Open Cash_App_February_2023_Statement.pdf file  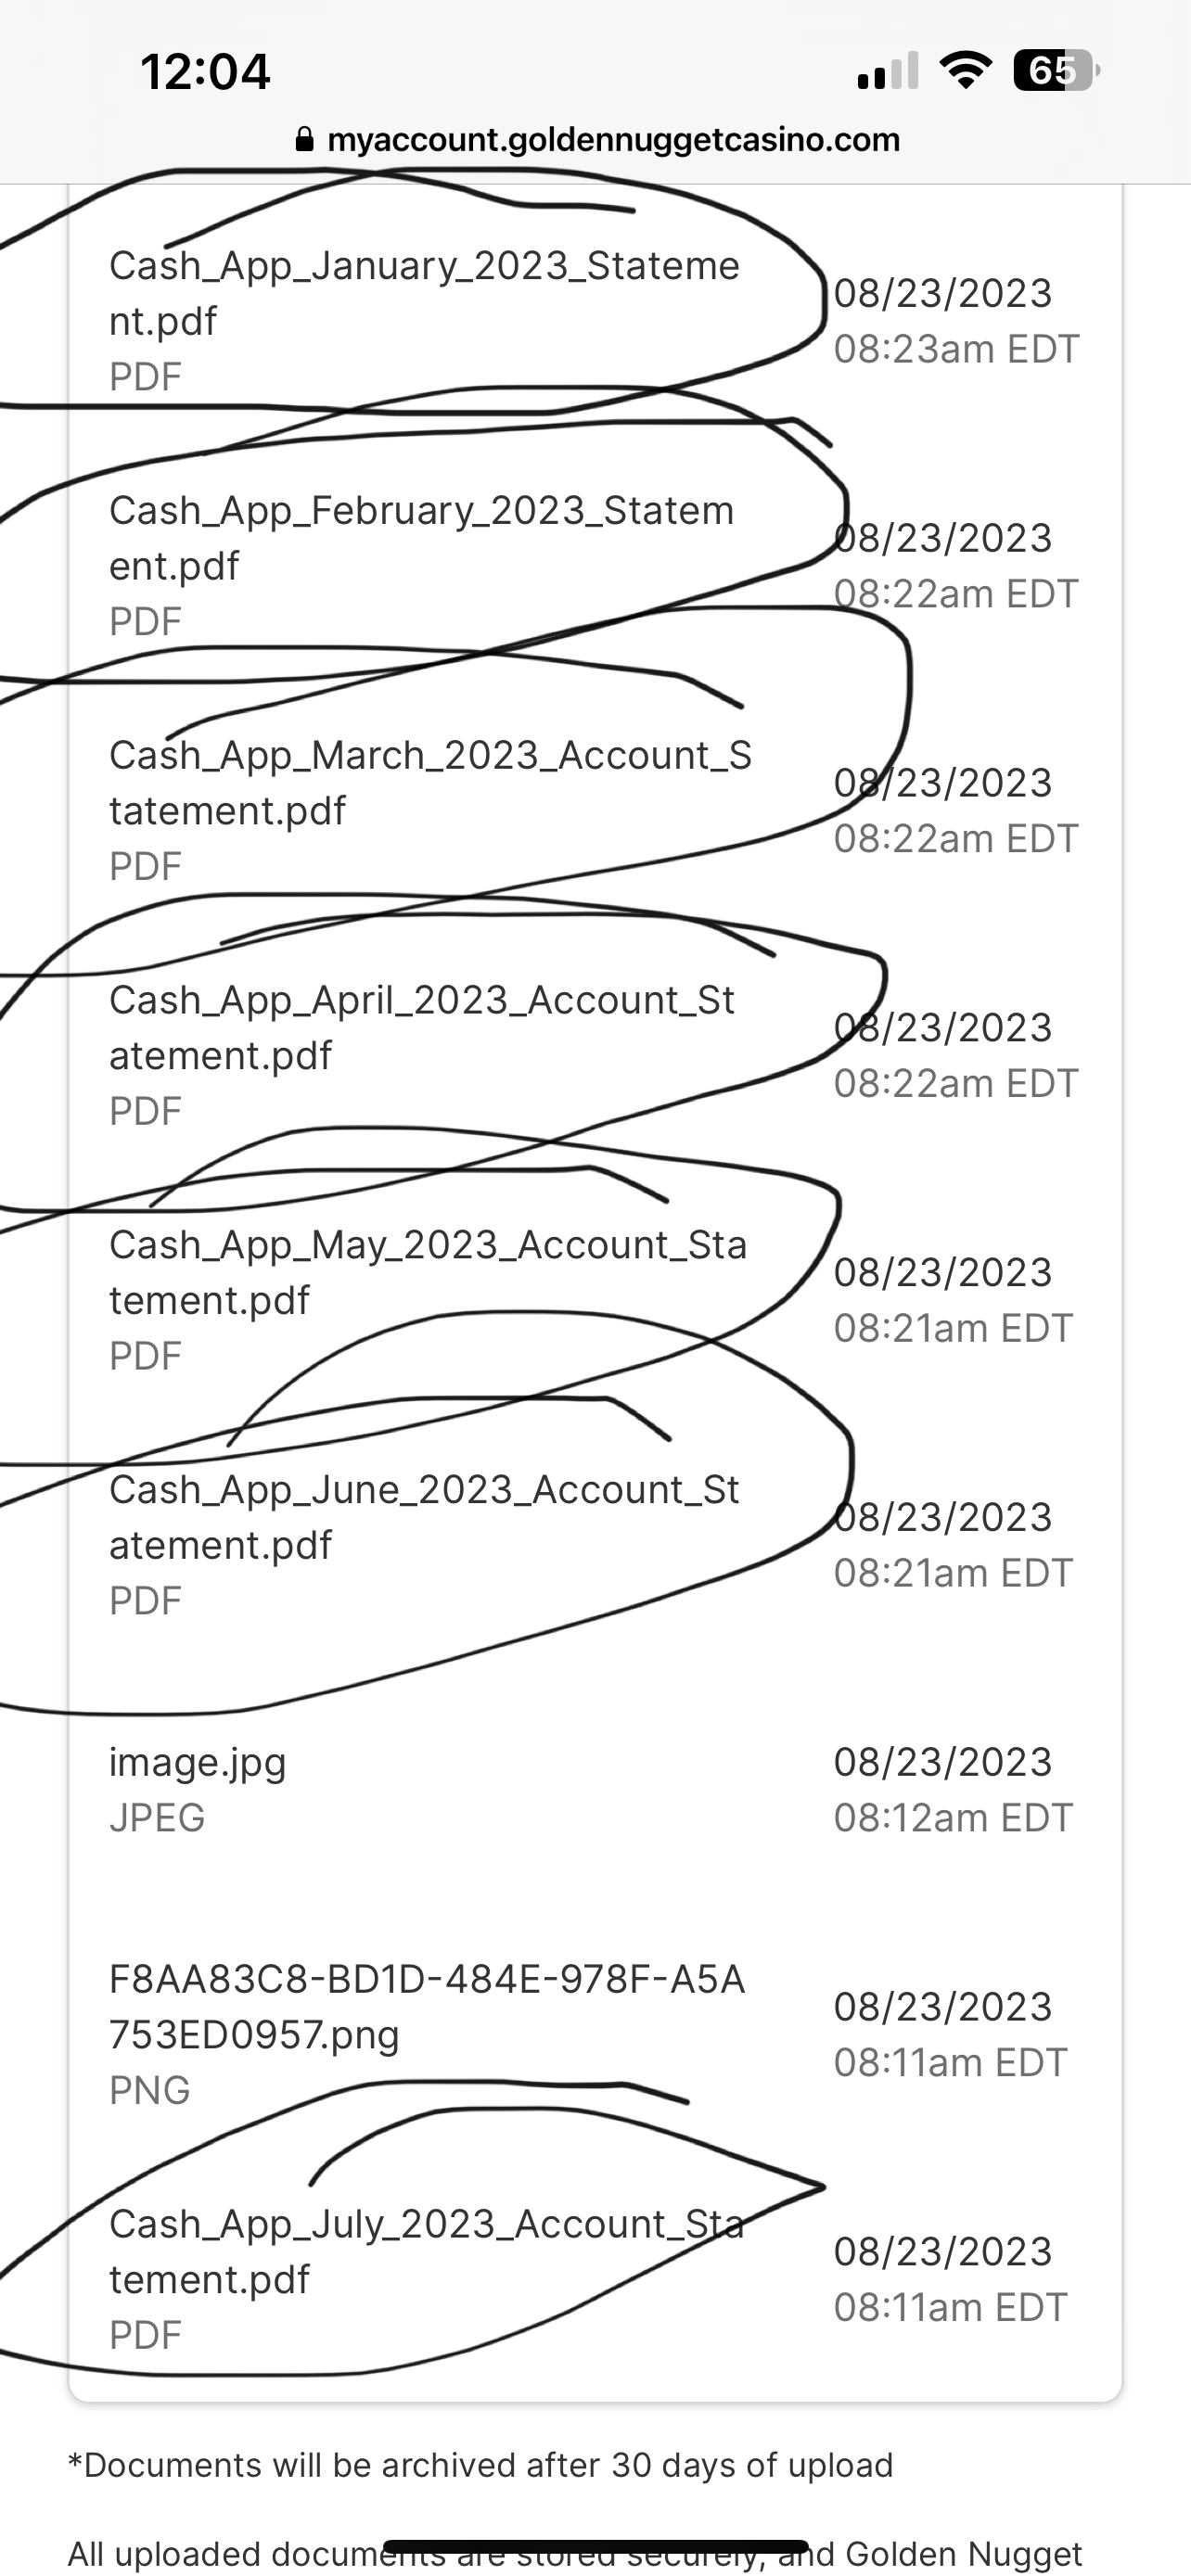[421, 538]
